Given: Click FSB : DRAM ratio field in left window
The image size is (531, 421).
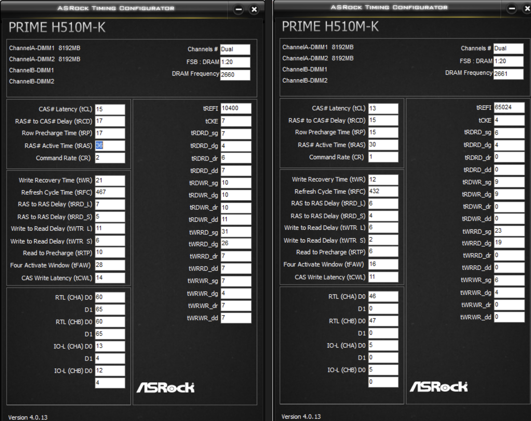Looking at the screenshot, I should click(x=235, y=62).
